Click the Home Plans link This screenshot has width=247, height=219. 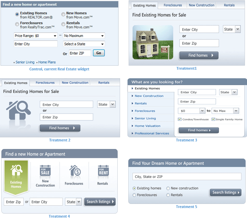tap(47, 62)
